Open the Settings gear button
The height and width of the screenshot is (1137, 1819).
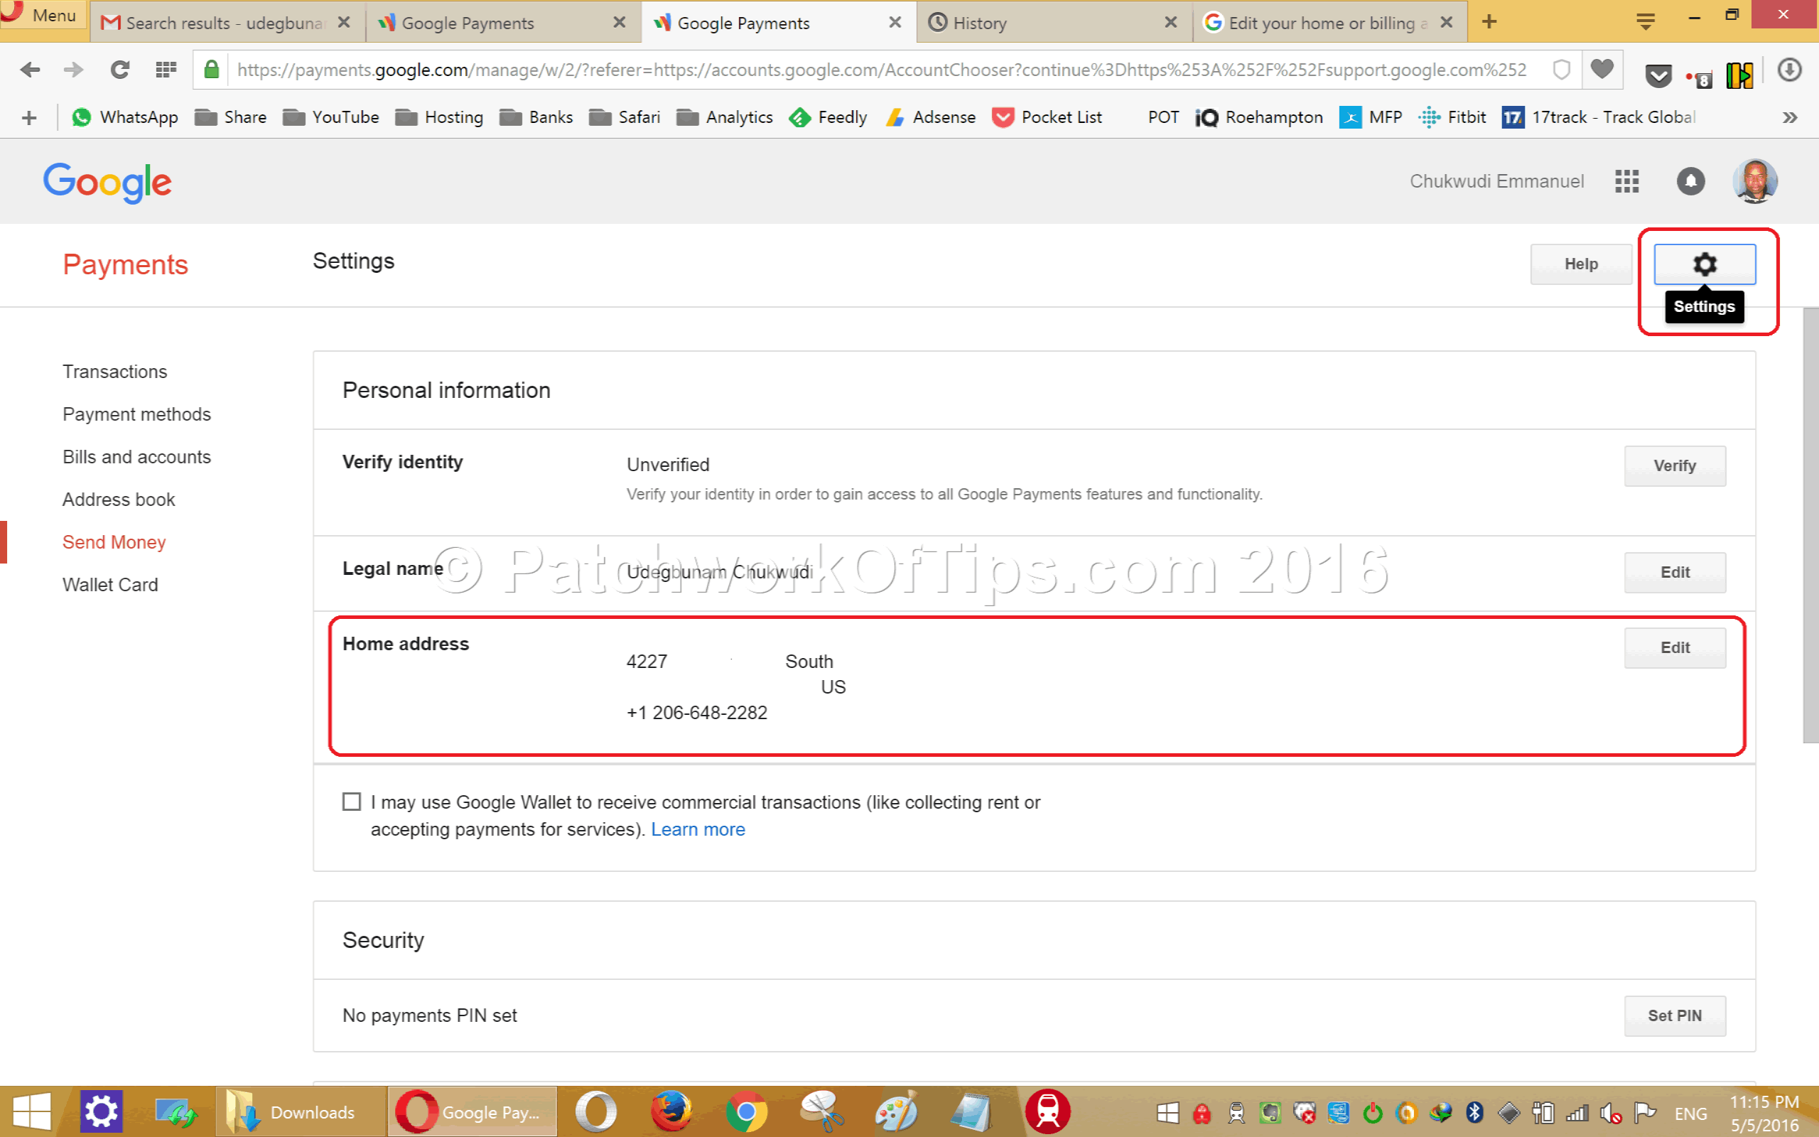click(x=1704, y=264)
